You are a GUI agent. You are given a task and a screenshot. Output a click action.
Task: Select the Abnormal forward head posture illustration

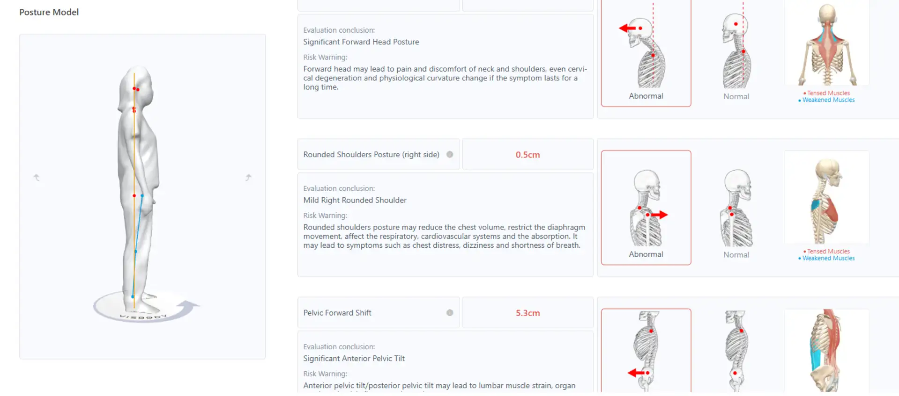[x=646, y=52]
